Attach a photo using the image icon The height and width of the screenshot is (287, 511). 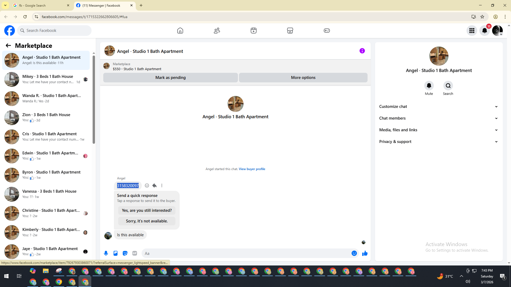[x=116, y=253]
